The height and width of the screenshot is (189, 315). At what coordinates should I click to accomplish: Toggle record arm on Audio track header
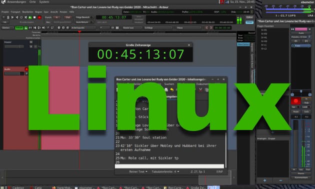26,69
